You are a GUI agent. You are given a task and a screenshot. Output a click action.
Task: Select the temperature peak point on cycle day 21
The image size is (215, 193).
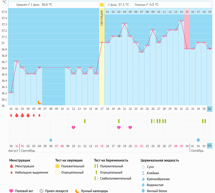pos(125,24)
